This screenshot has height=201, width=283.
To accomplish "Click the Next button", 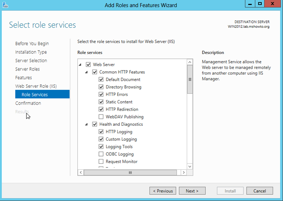I will pyautogui.click(x=192, y=191).
